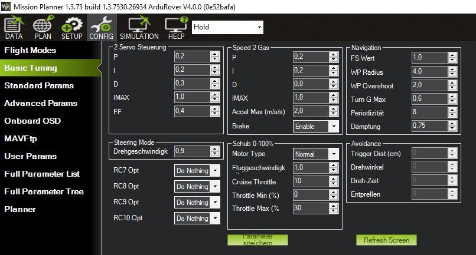This screenshot has height=255, width=476.
Task: Open the Hold mode dropdown
Action: 227,27
